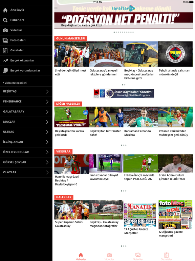
Task: Play Ersan Adem Gülüm video thumbnail
Action: coord(175,163)
